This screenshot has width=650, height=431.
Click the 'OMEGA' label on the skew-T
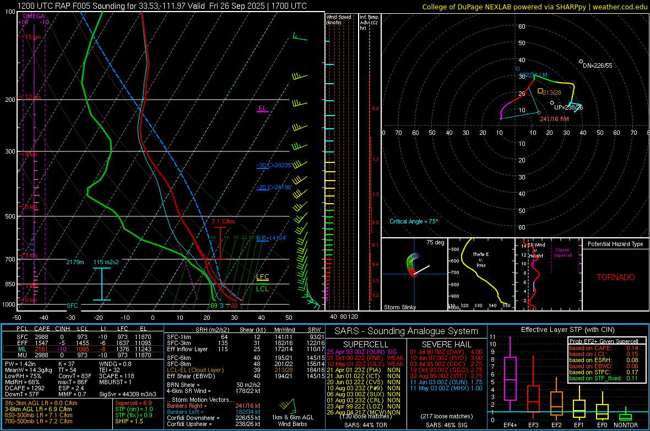click(34, 16)
